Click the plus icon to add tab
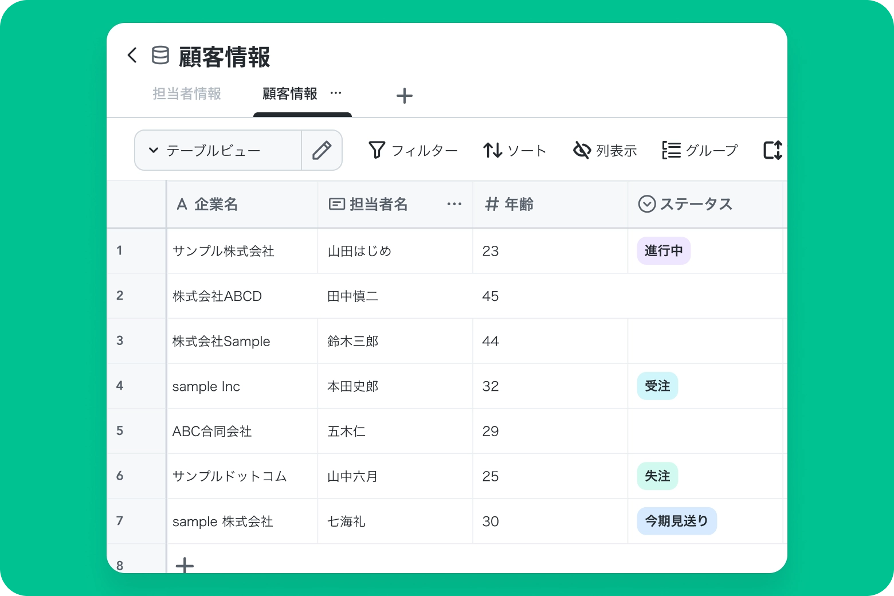This screenshot has width=894, height=596. coord(404,96)
